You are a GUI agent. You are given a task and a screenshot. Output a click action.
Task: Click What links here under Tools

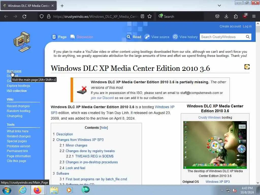18,131
